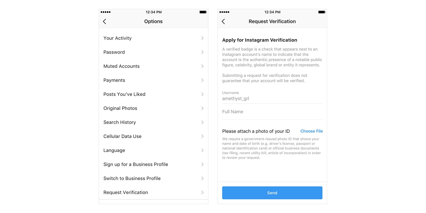Open the Language setting
Screen dimensions: 426x213
153,151
